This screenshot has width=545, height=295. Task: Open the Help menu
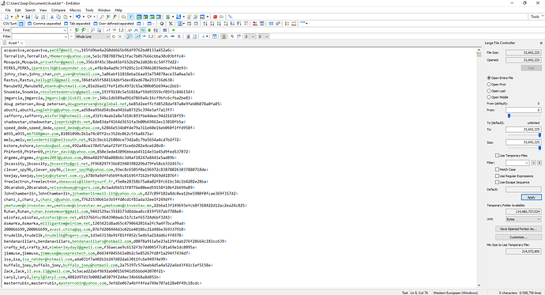tap(118, 10)
